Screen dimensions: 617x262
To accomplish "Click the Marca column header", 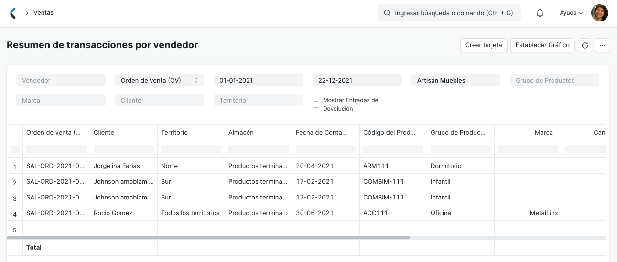I will coord(528,132).
